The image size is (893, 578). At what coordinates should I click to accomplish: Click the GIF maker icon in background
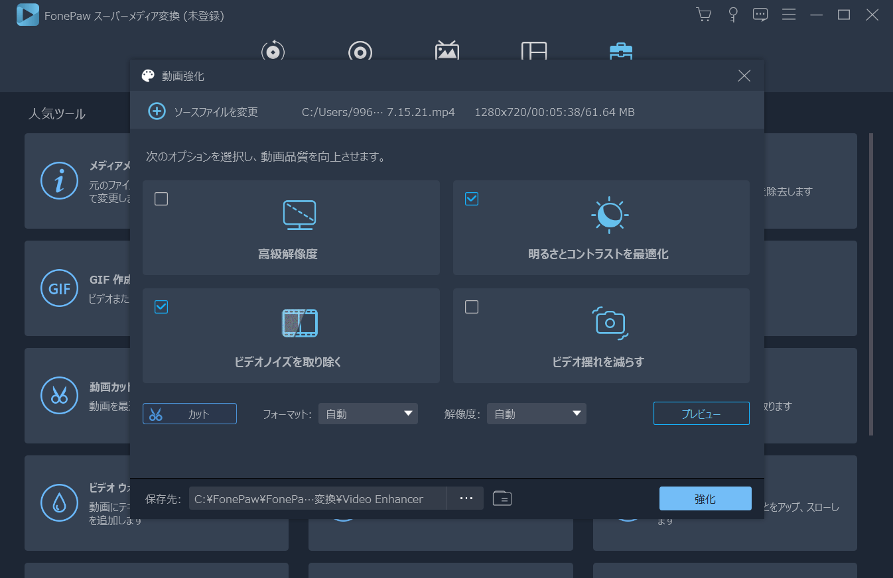(60, 288)
